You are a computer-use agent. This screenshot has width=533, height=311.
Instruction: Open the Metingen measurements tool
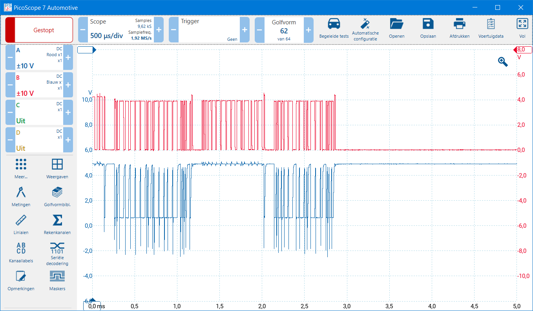click(x=21, y=193)
